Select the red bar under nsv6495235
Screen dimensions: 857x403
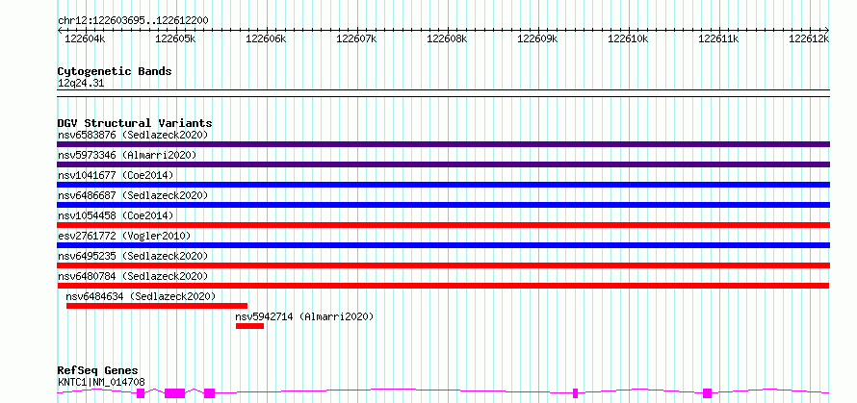pyautogui.click(x=443, y=265)
